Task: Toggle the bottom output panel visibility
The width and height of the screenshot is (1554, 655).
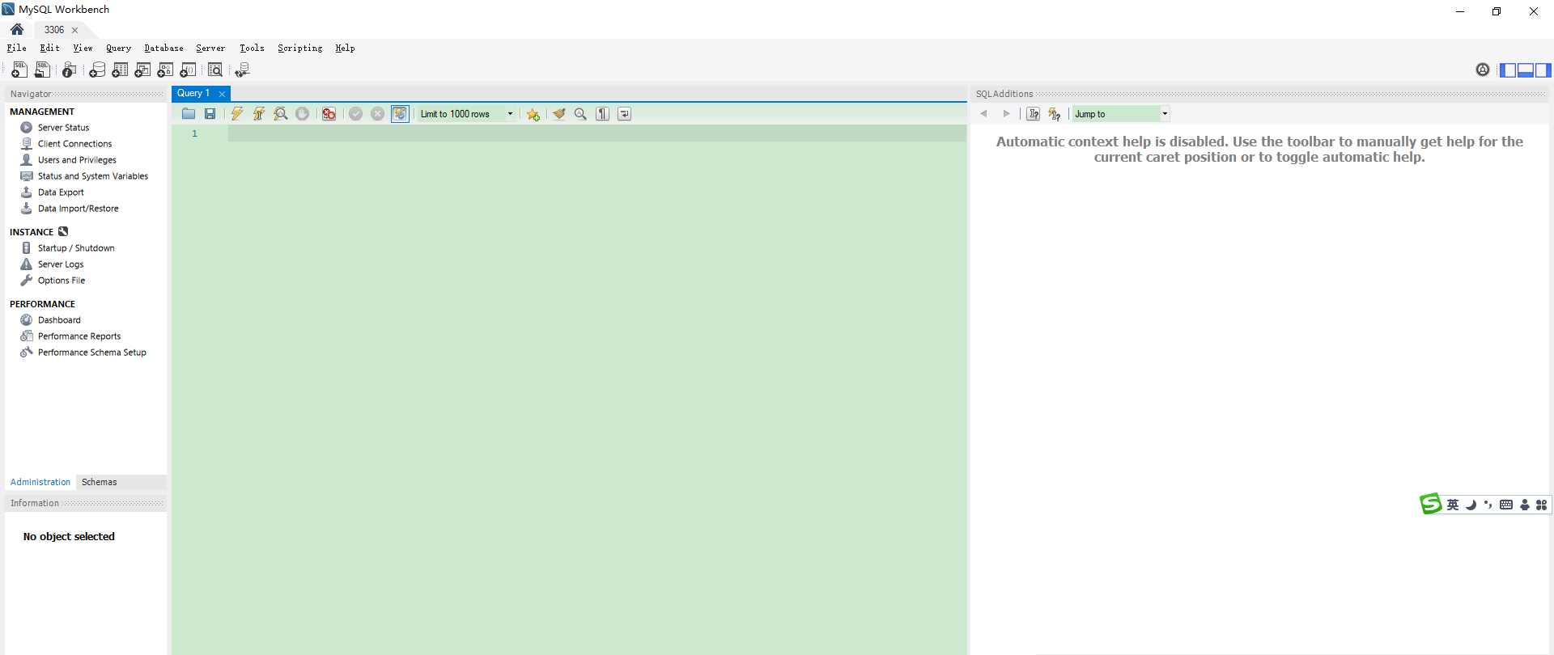Action: 1526,70
